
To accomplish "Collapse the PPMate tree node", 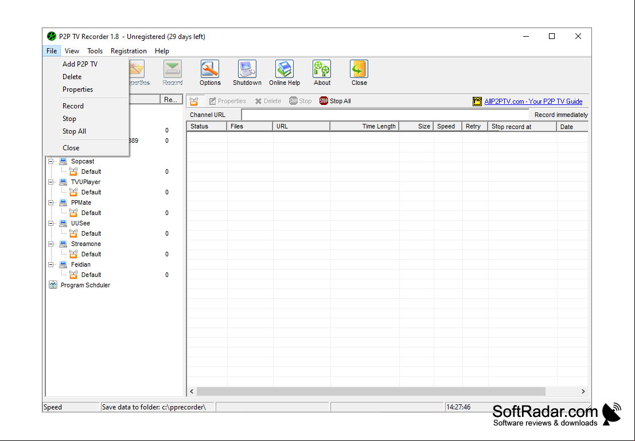I will click(50, 202).
